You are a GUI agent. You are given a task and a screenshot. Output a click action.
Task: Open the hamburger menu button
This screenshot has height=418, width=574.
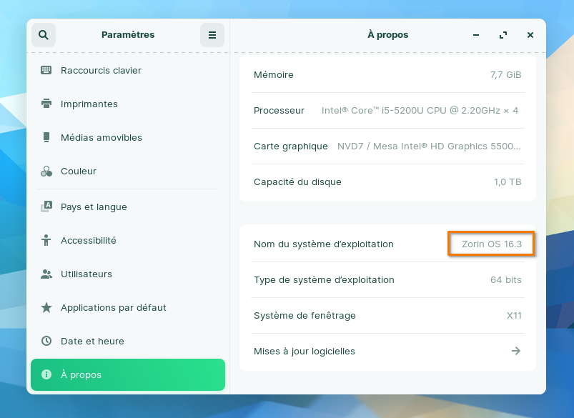(212, 35)
